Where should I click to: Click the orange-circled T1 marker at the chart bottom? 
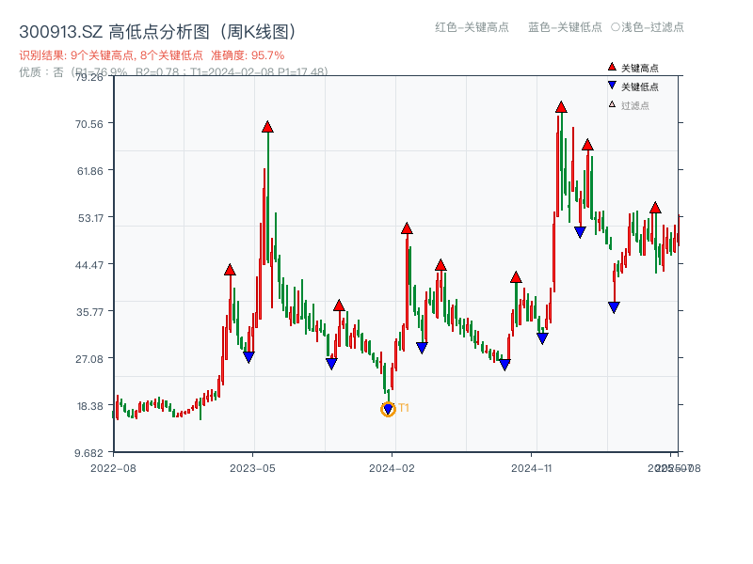(x=389, y=408)
